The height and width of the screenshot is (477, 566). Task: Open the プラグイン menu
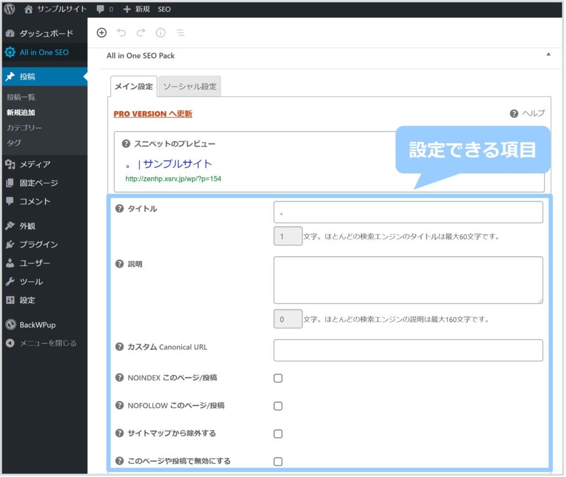[x=44, y=245]
